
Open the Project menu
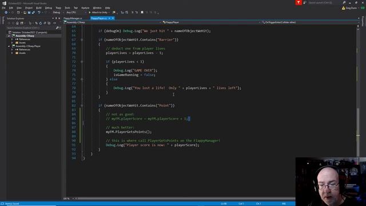29,8
